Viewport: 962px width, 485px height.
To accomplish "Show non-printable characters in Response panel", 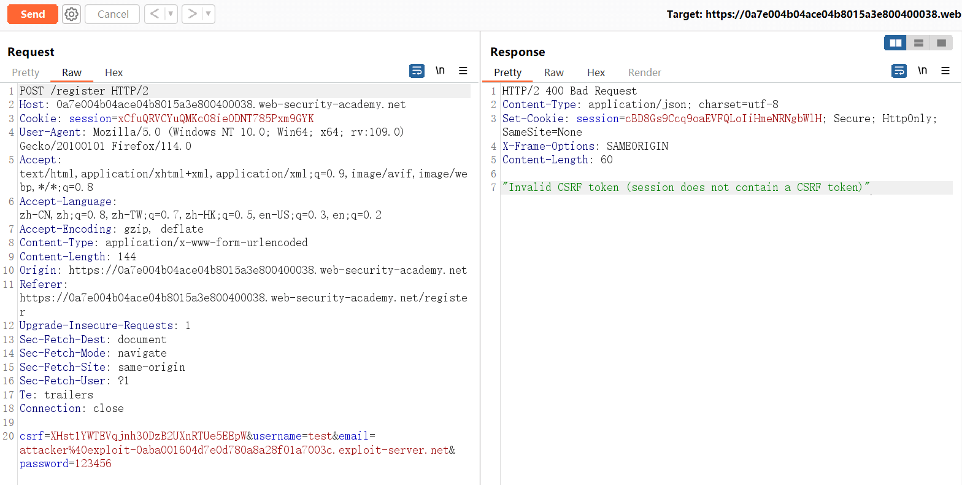I will point(922,71).
